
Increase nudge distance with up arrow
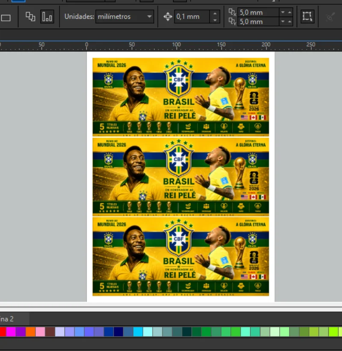[215, 13]
